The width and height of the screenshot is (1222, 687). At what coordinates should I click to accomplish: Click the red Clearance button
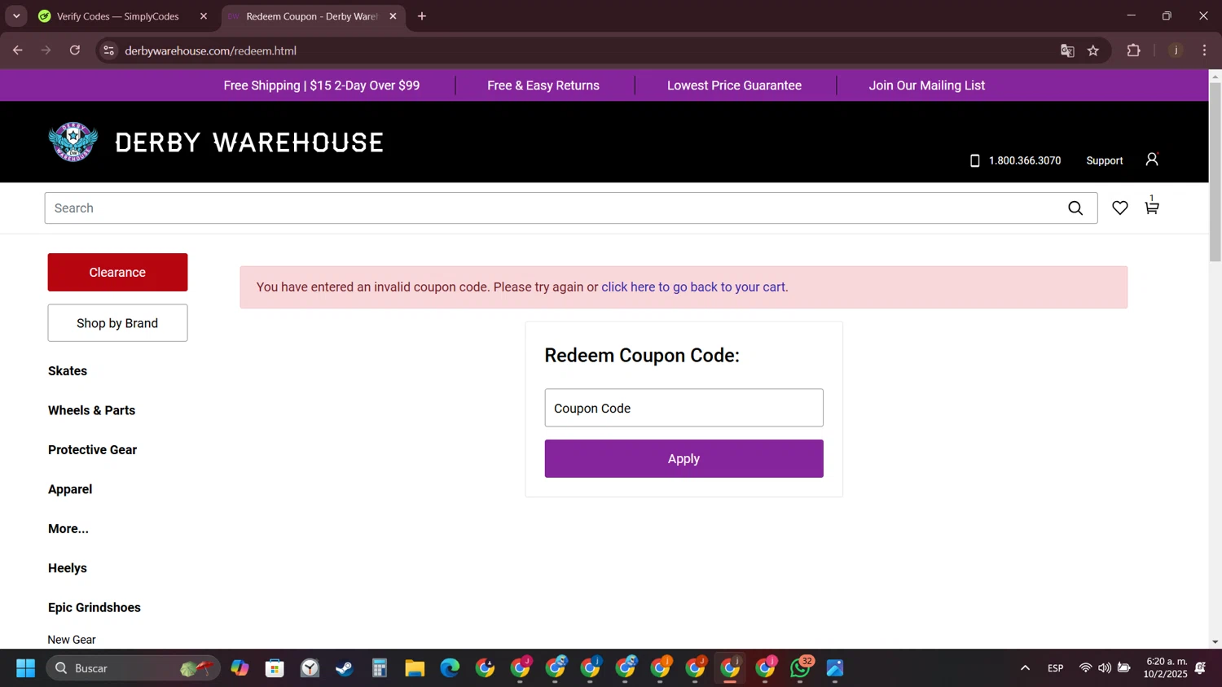(x=117, y=272)
